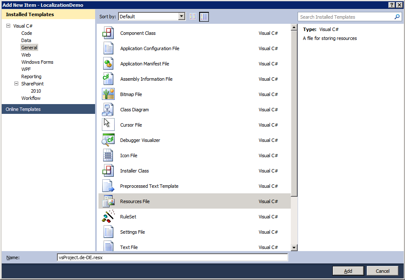Open the Installed Templates section
The width and height of the screenshot is (405, 280).
[x=48, y=14]
